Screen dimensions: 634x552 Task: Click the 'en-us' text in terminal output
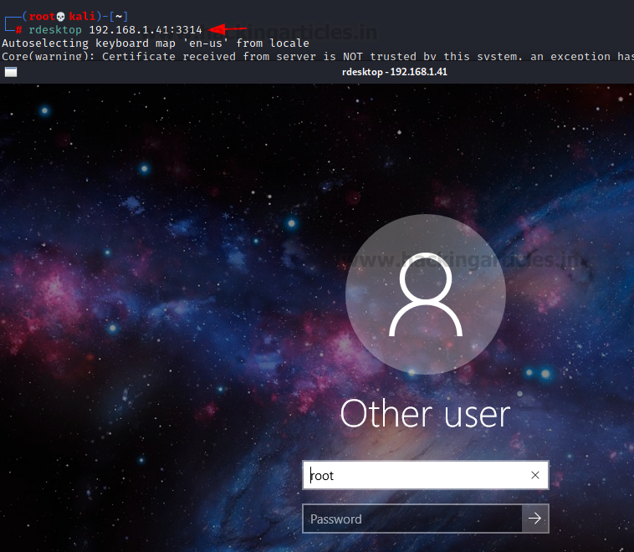click(x=206, y=43)
